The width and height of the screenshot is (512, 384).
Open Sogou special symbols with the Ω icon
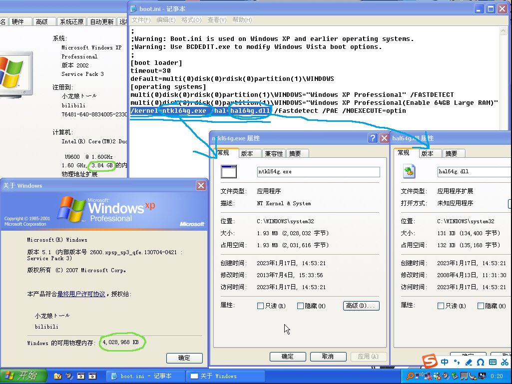pyautogui.click(x=481, y=362)
